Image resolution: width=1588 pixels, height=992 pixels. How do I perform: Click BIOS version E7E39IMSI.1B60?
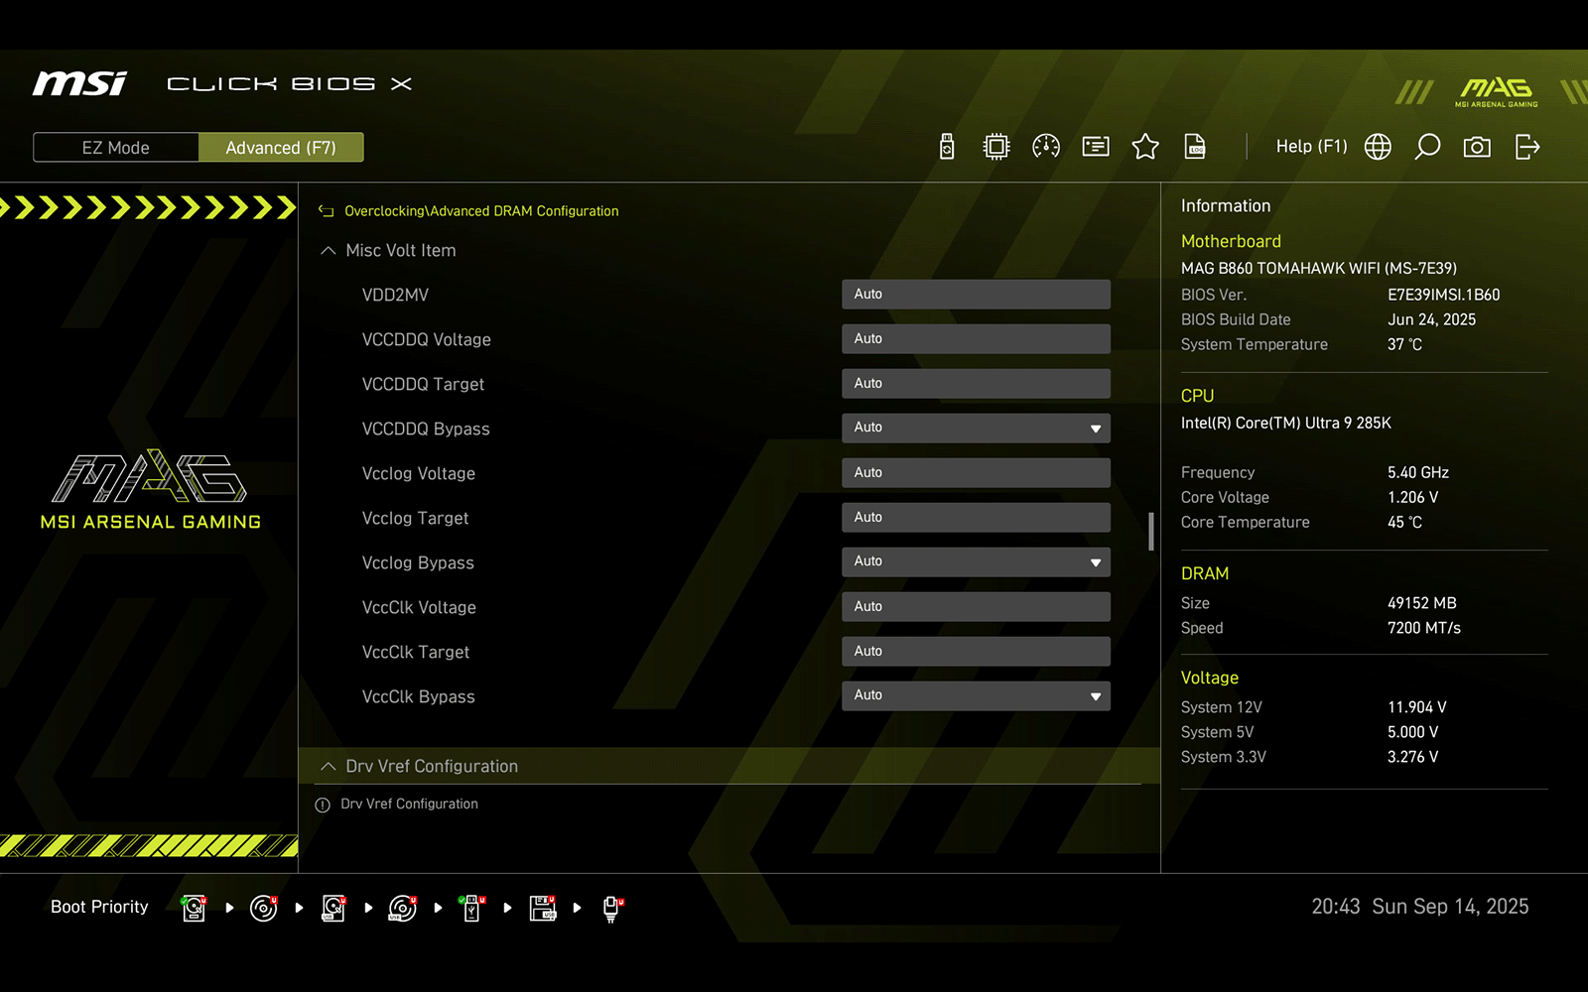[x=1444, y=295]
